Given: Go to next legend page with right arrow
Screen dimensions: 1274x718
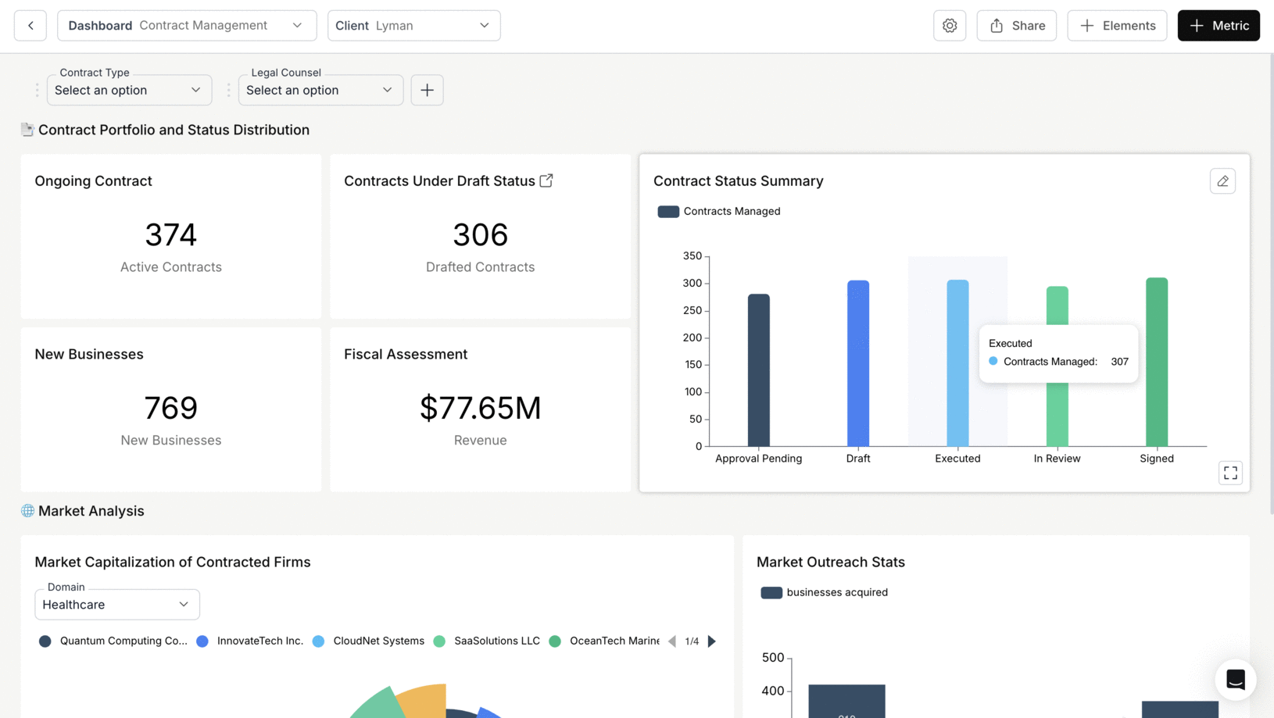Looking at the screenshot, I should pyautogui.click(x=711, y=641).
